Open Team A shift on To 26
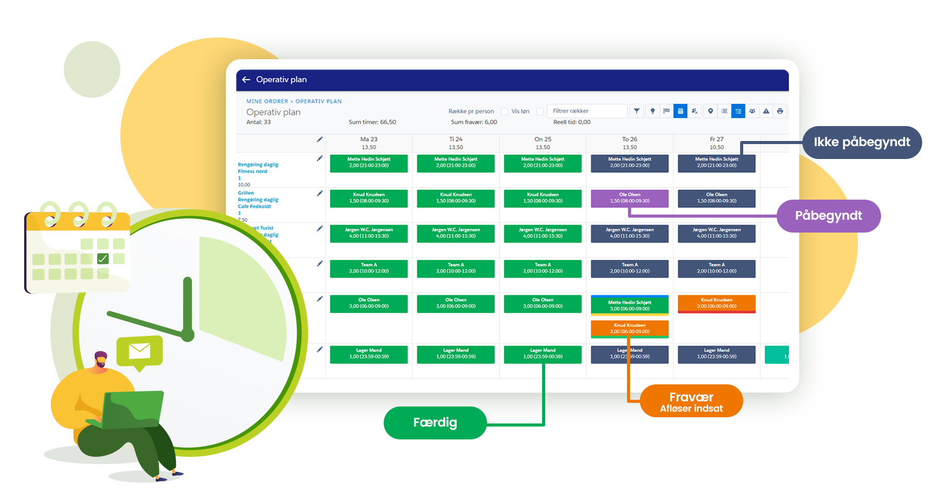This screenshot has width=934, height=496. click(x=630, y=269)
